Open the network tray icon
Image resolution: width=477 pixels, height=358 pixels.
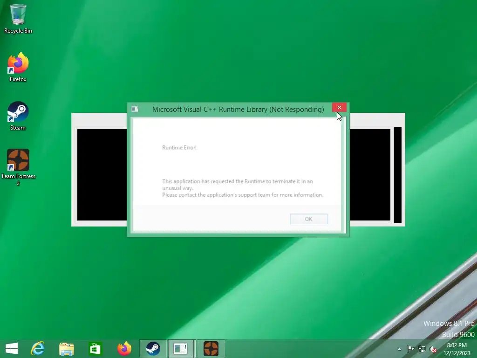422,349
